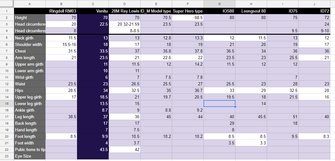Click ID75 arm length value 25.5
This screenshot has height=161, width=335.
click(283, 58)
